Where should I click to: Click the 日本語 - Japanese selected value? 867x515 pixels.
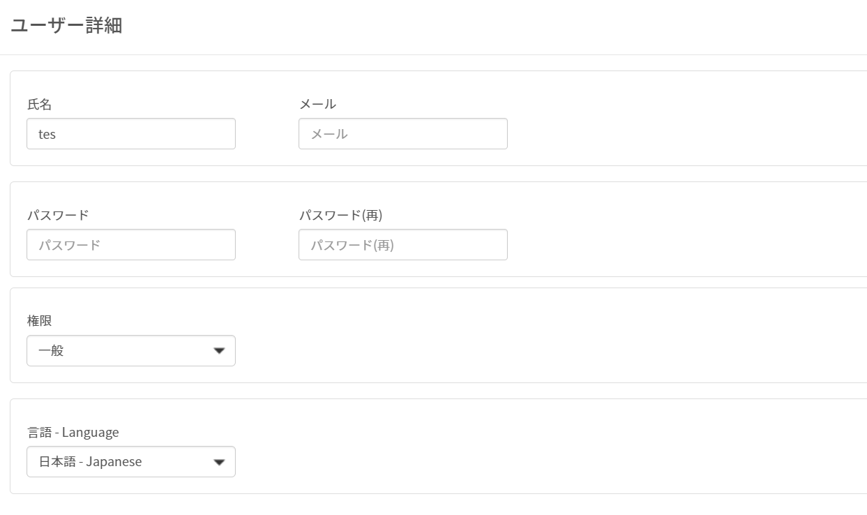90,462
